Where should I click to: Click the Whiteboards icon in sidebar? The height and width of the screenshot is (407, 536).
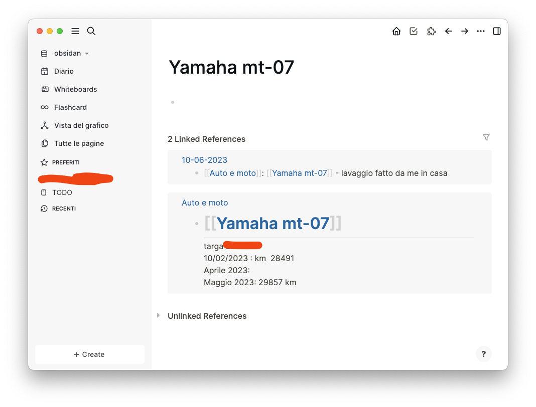click(x=45, y=89)
